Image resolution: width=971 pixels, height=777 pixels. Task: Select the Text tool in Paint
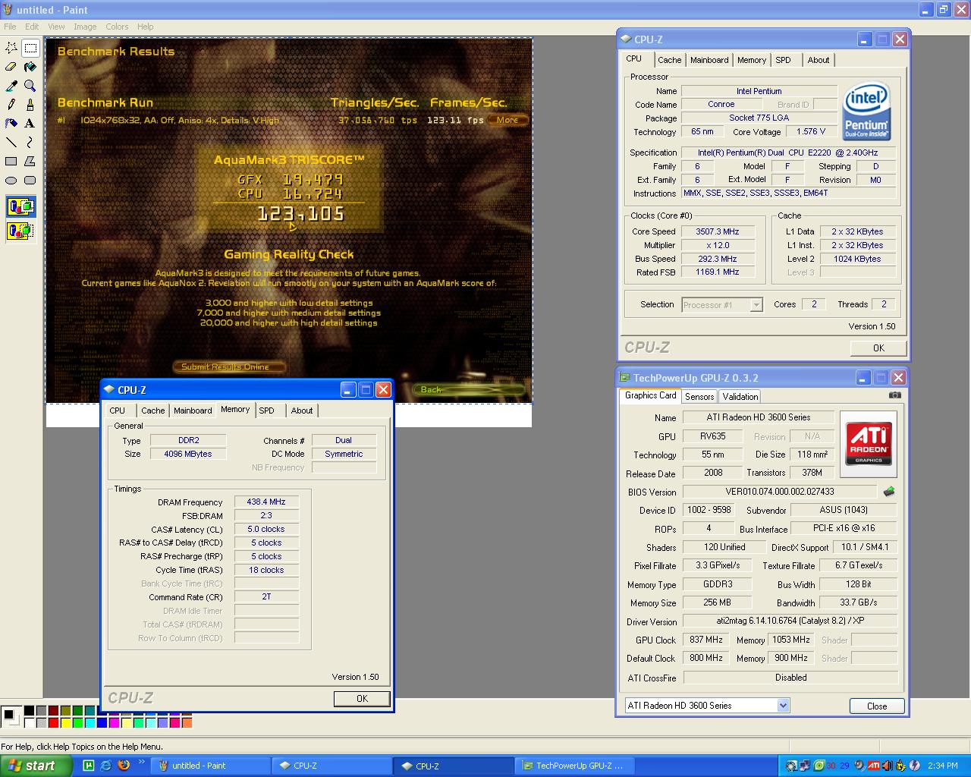pyautogui.click(x=30, y=123)
